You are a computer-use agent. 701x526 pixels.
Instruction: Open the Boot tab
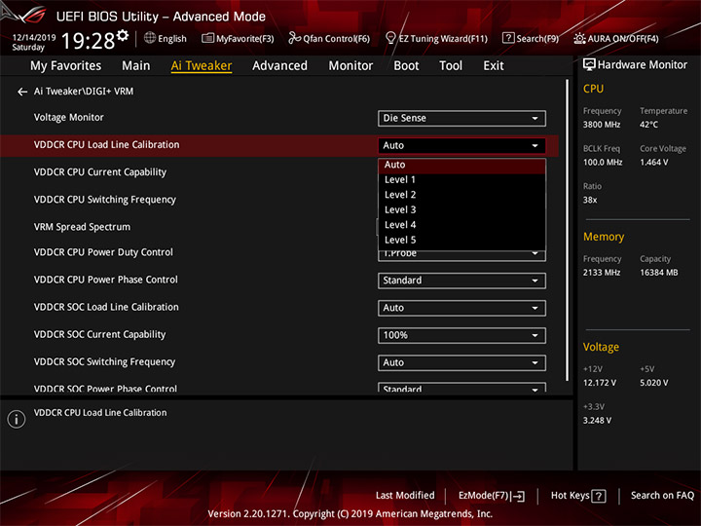click(406, 66)
